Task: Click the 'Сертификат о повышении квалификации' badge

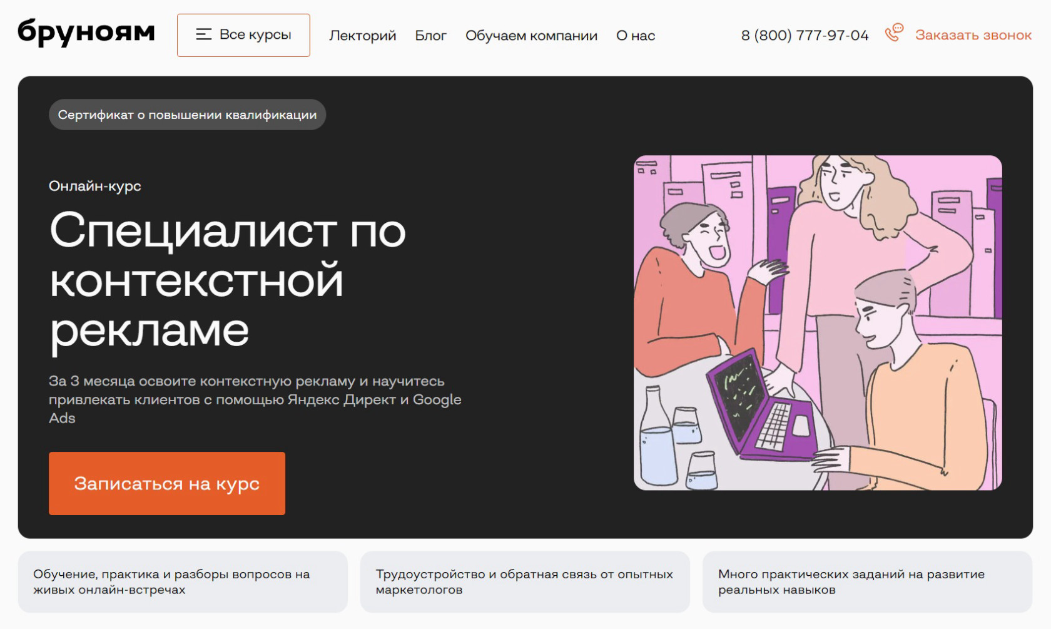Action: [x=187, y=115]
